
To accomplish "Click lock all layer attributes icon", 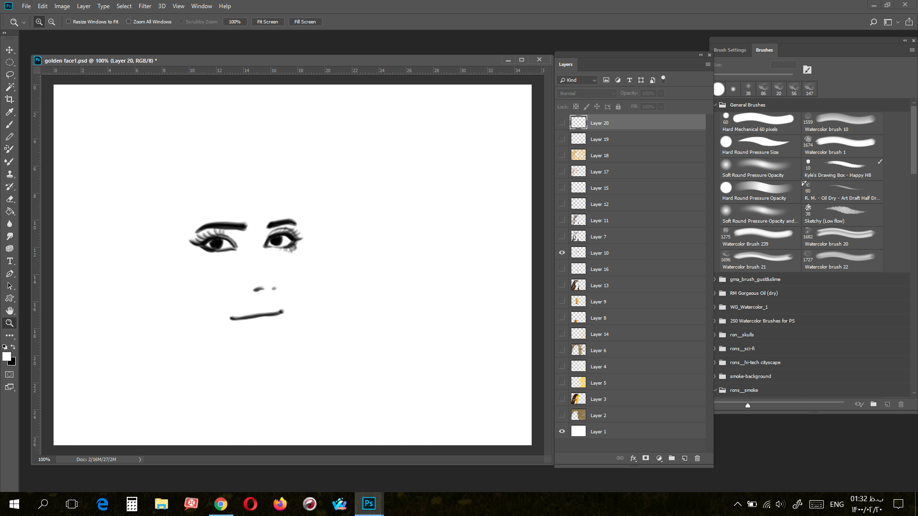I will (x=618, y=107).
